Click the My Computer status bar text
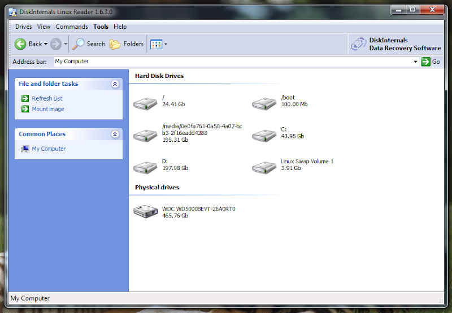 [x=30, y=298]
